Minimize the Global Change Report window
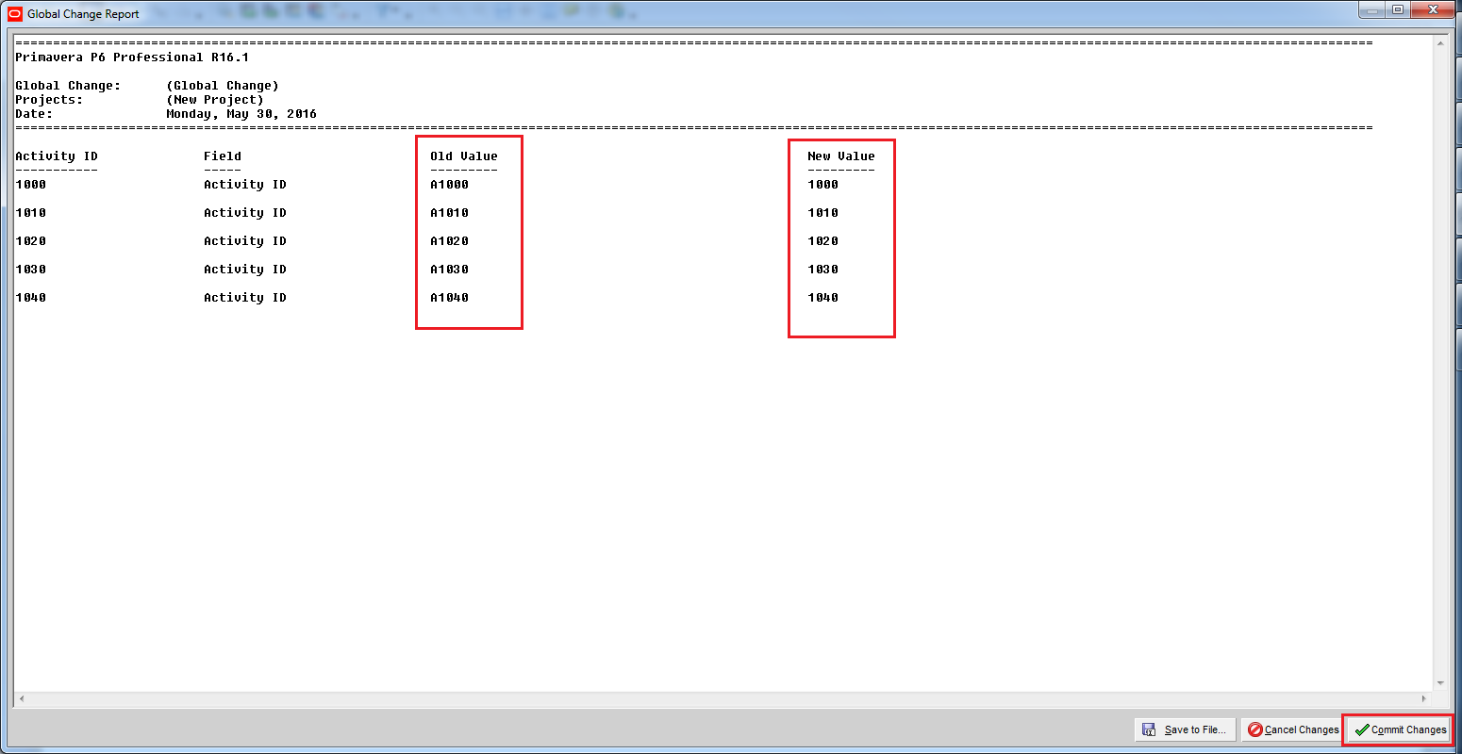The width and height of the screenshot is (1462, 754). point(1371,10)
